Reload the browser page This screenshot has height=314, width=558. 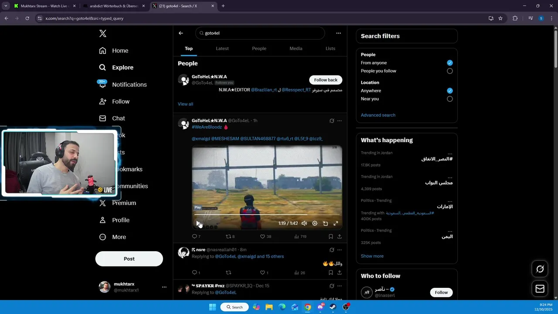(27, 18)
